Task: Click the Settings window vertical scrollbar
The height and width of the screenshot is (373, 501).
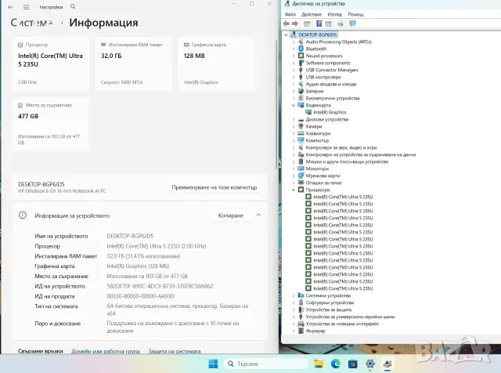Action: pos(276,105)
